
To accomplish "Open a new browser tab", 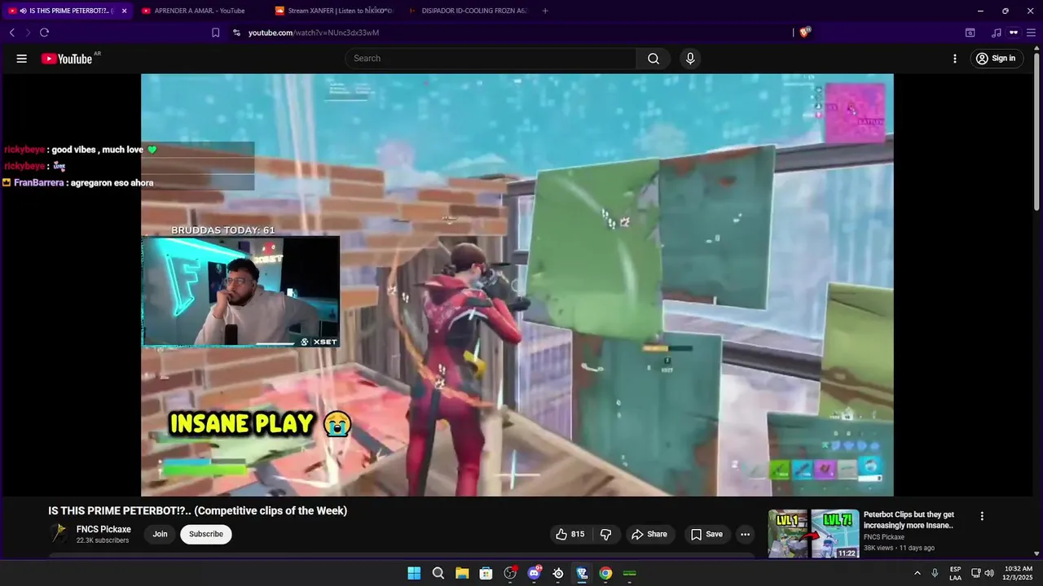I will point(545,11).
